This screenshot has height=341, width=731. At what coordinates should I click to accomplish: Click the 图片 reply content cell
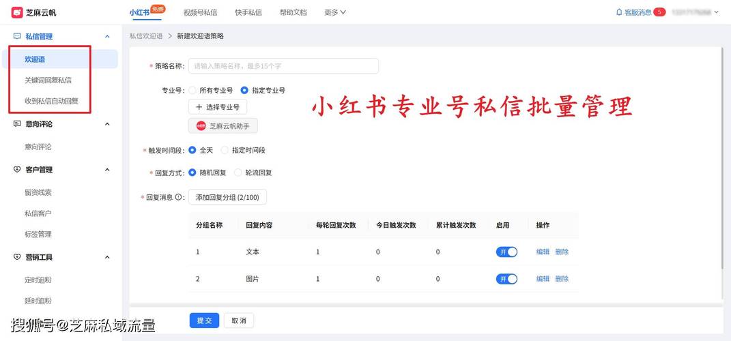point(253,279)
